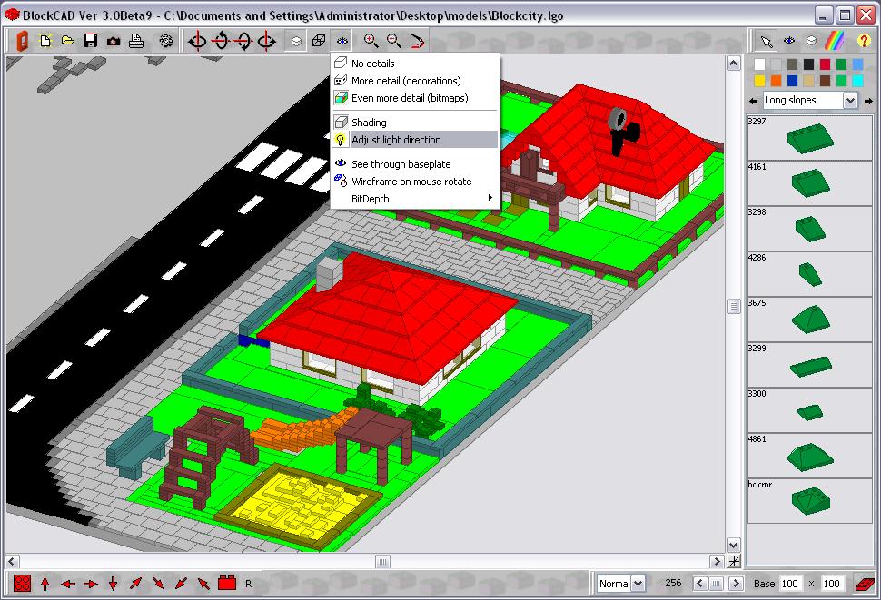Screen dimensions: 881x600
Task: Go to previous brick category arrow
Action: [754, 101]
